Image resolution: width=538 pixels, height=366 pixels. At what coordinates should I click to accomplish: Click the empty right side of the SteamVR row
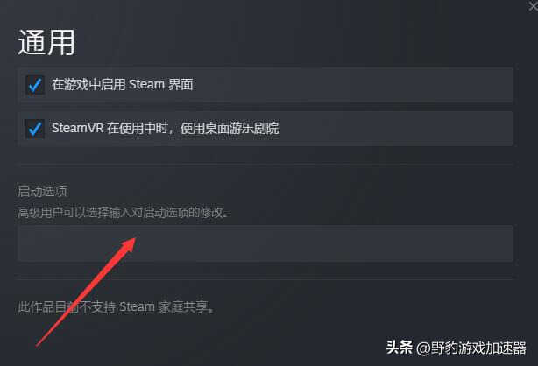coord(394,129)
